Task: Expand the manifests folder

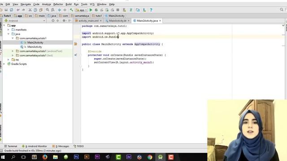Action: [9, 30]
